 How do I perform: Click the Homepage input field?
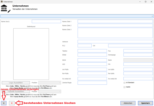point(138,55)
